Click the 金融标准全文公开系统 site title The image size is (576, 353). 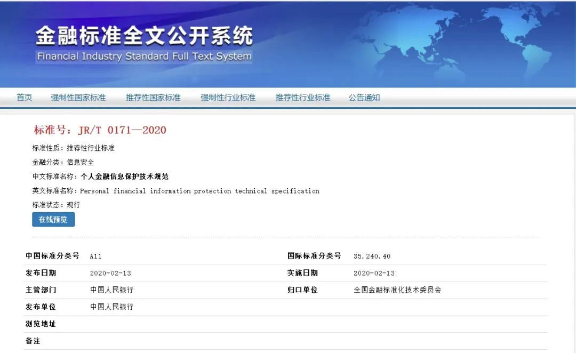pos(144,36)
